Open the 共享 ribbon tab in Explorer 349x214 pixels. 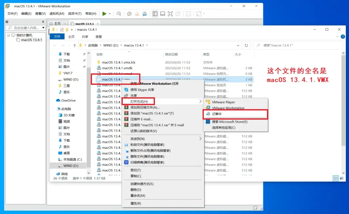85,37
